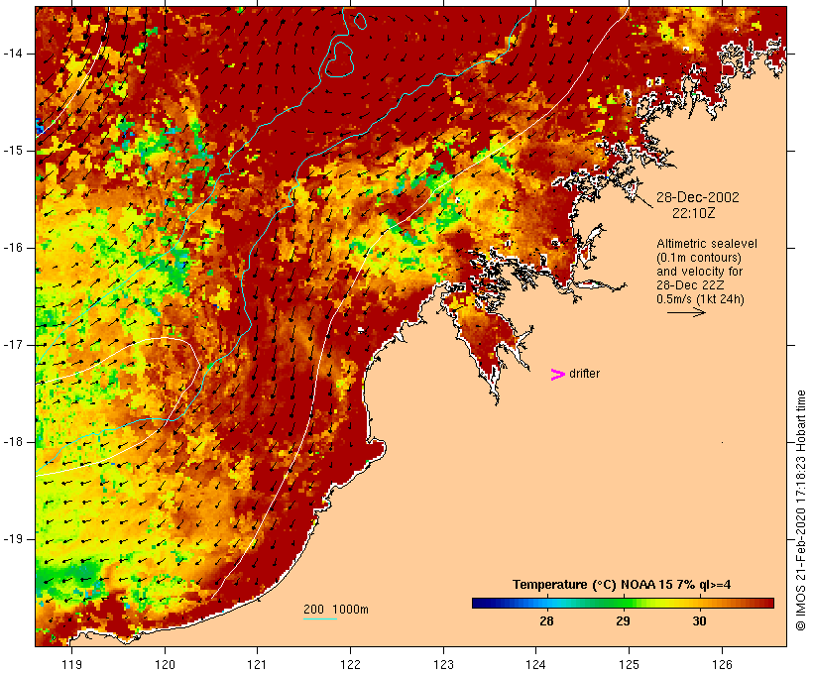This screenshot has height=674, width=813.
Task: Click the IMOS copyright timestamp text
Action: [x=801, y=510]
